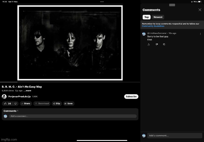Click the Download button
This screenshot has height=142, width=204.
(x=42, y=104)
